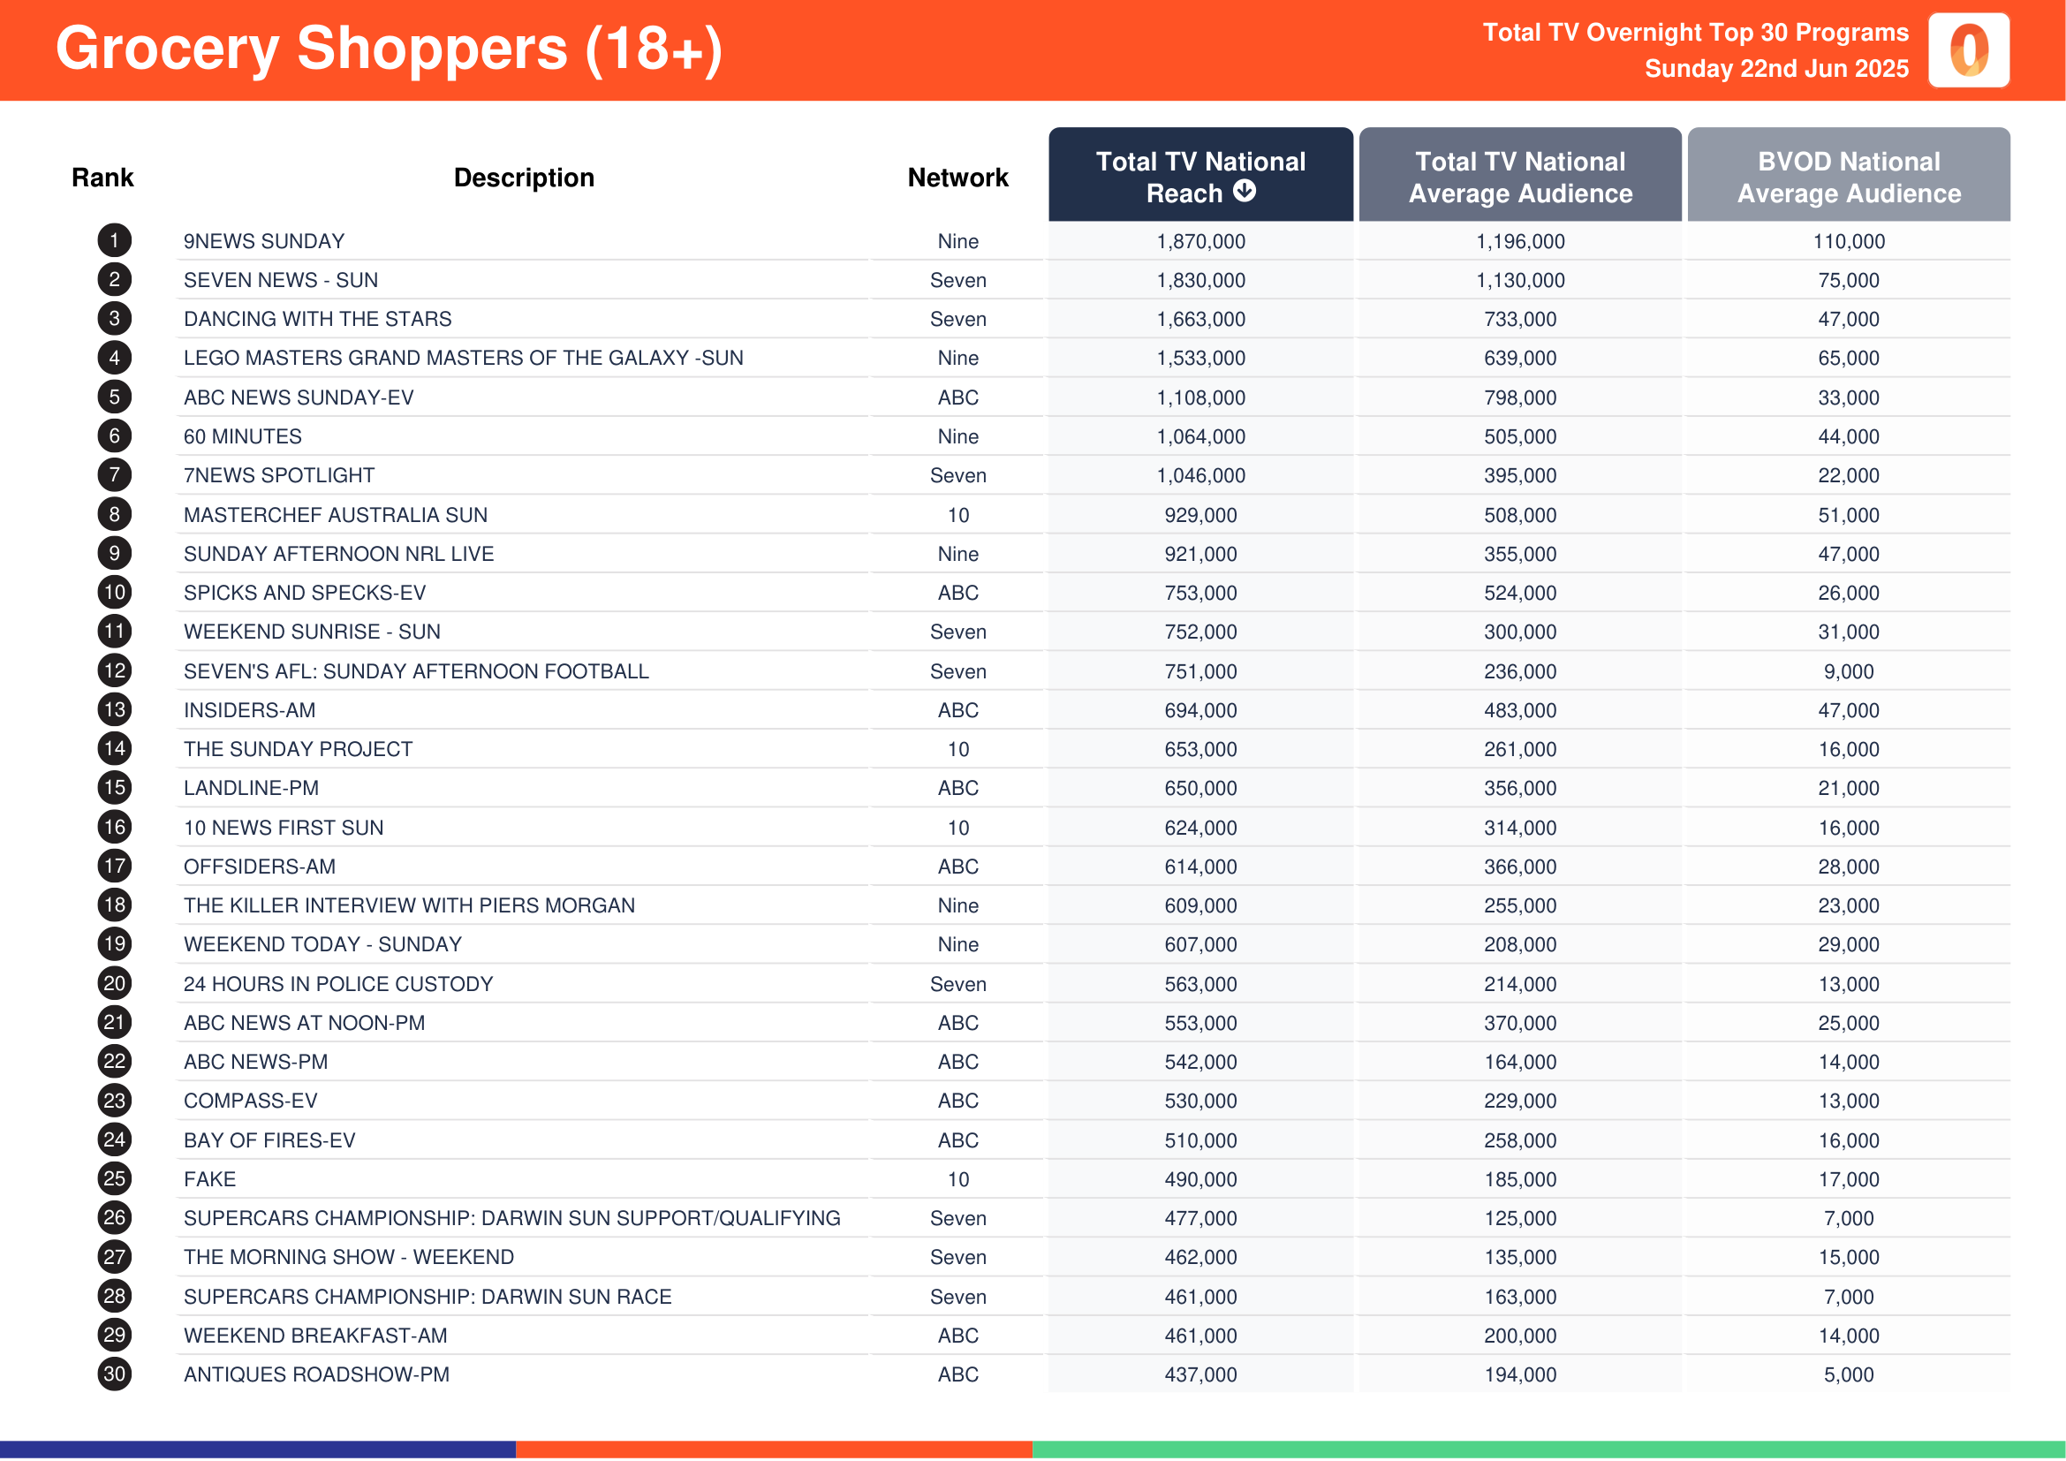Click the rank 22 circle badge
Image resolution: width=2066 pixels, height=1461 pixels.
click(x=114, y=1062)
